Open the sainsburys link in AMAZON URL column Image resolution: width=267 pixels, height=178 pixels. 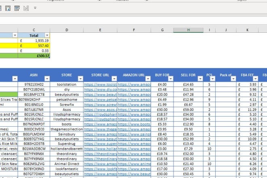pos(134,134)
